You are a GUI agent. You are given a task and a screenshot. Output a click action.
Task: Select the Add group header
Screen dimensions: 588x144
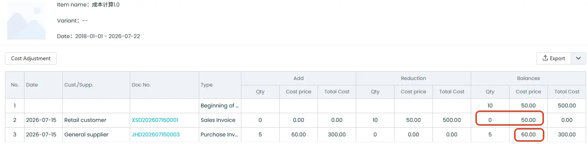pyautogui.click(x=298, y=78)
